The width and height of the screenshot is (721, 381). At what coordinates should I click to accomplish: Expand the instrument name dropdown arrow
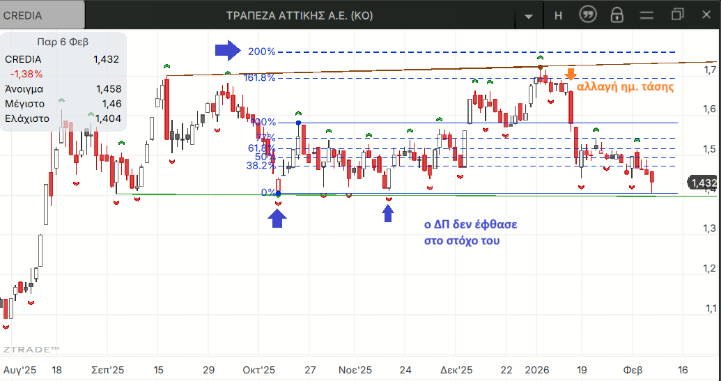pyautogui.click(x=529, y=16)
